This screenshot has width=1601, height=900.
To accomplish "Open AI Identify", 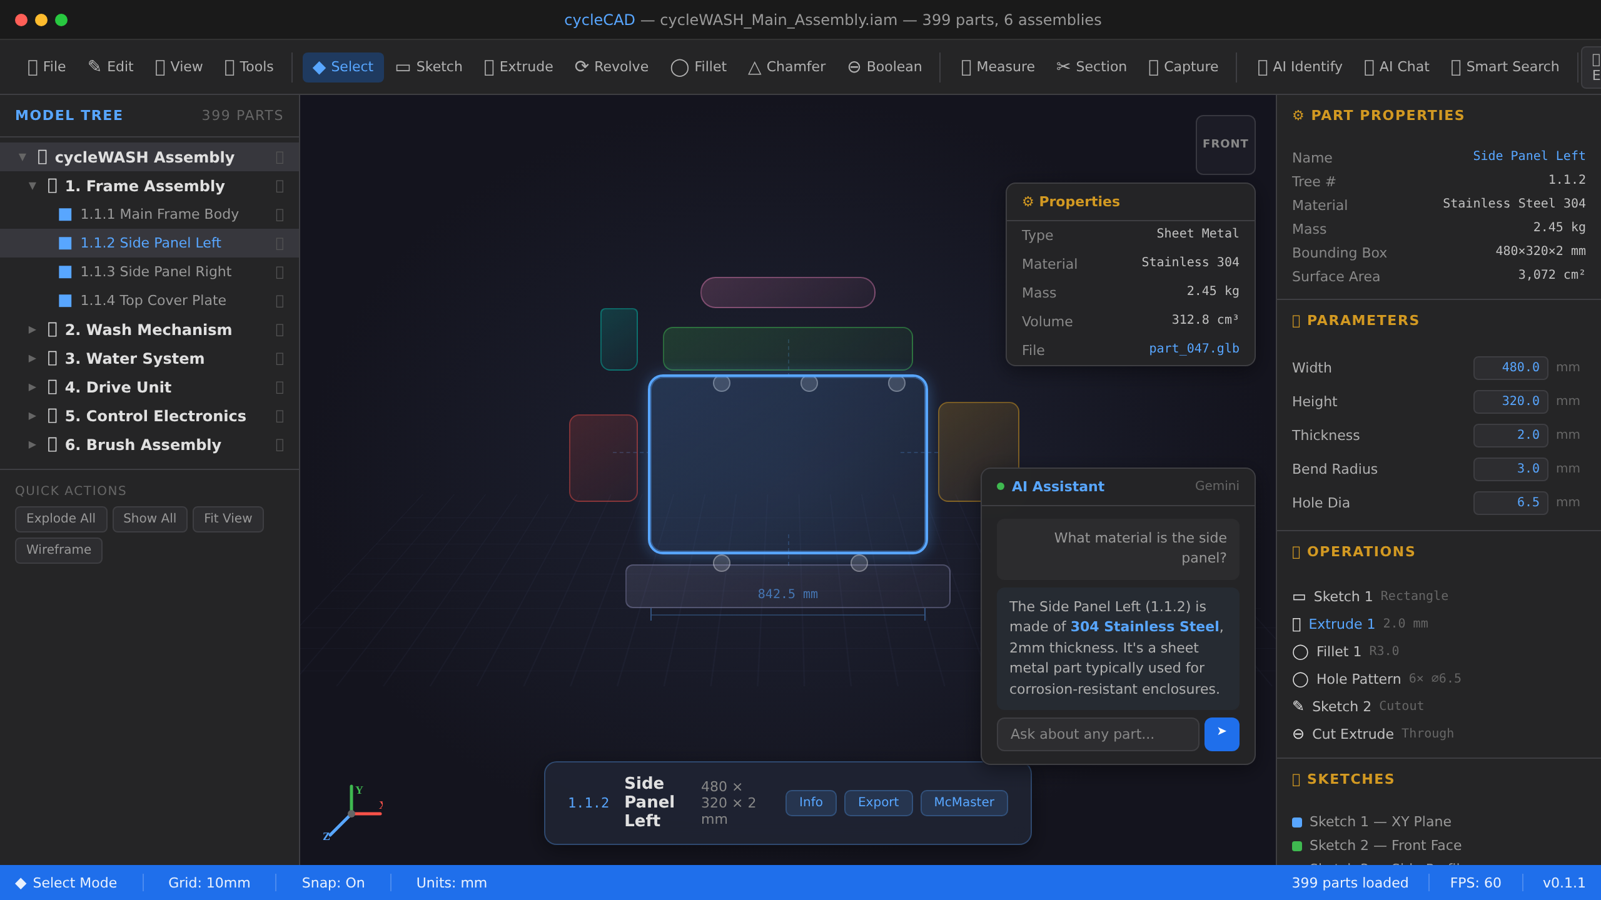I will click(1300, 67).
